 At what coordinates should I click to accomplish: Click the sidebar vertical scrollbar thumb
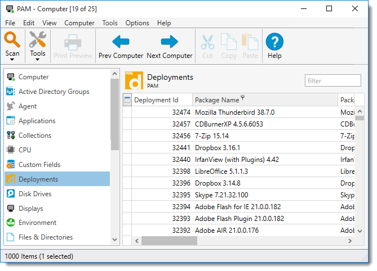pyautogui.click(x=115, y=115)
